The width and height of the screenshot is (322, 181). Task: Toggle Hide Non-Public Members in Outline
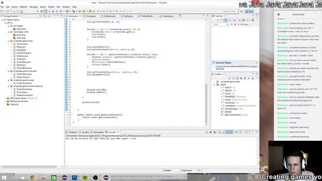pyautogui.click(x=249, y=78)
